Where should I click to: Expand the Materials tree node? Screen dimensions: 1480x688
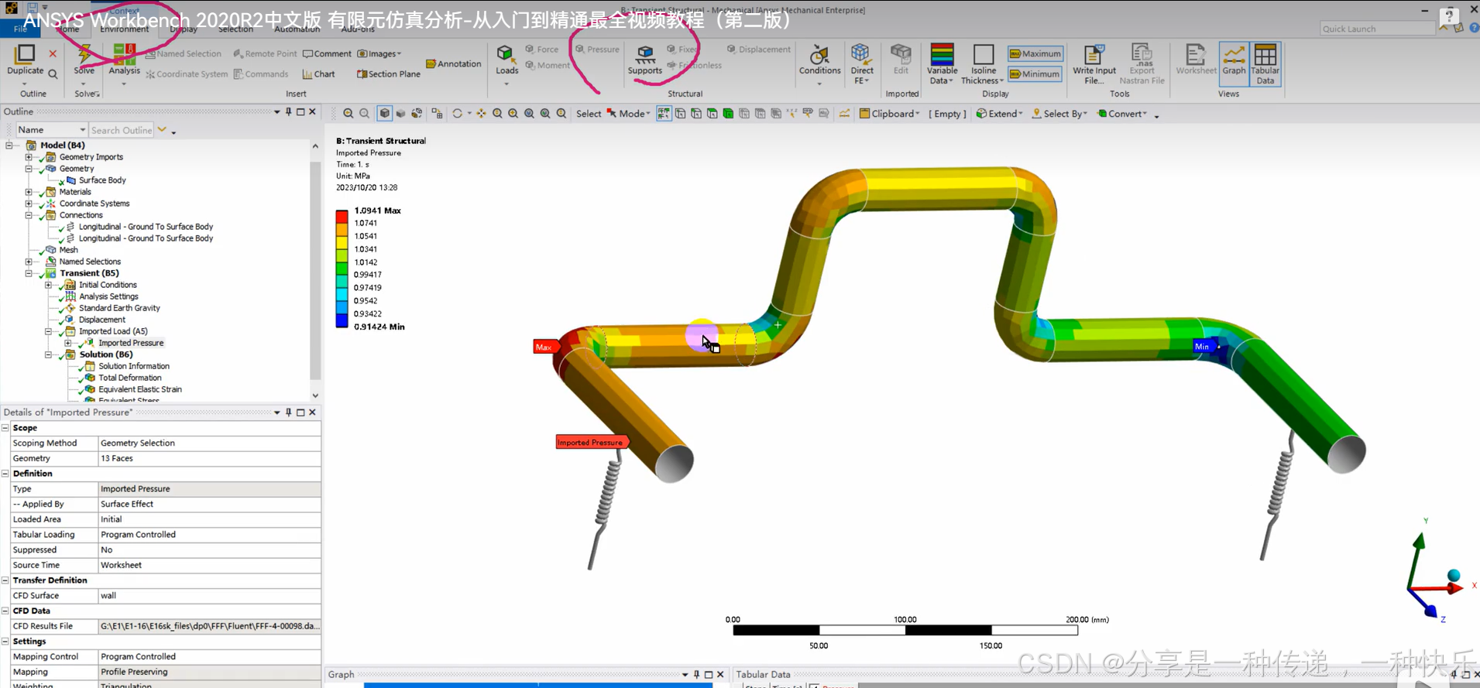[29, 192]
